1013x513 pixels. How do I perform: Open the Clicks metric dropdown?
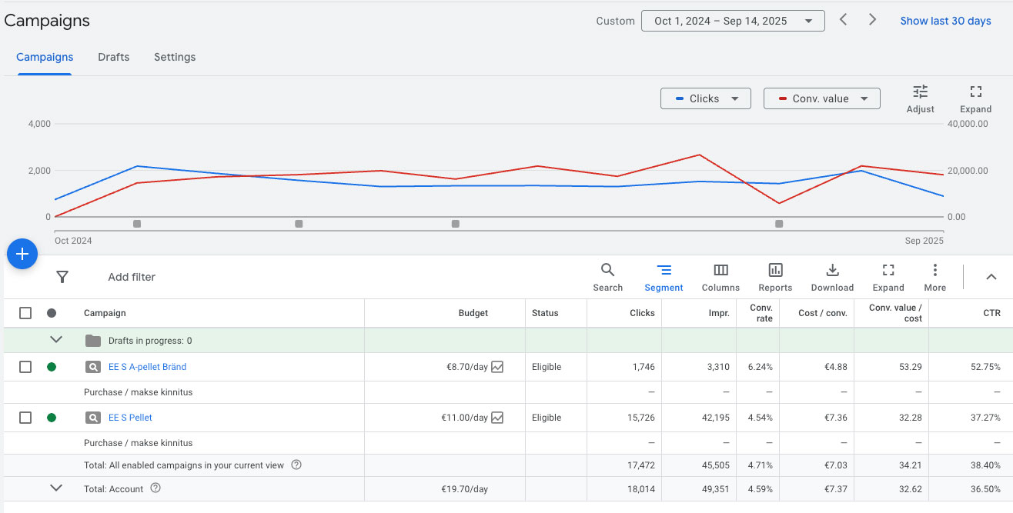(x=705, y=98)
